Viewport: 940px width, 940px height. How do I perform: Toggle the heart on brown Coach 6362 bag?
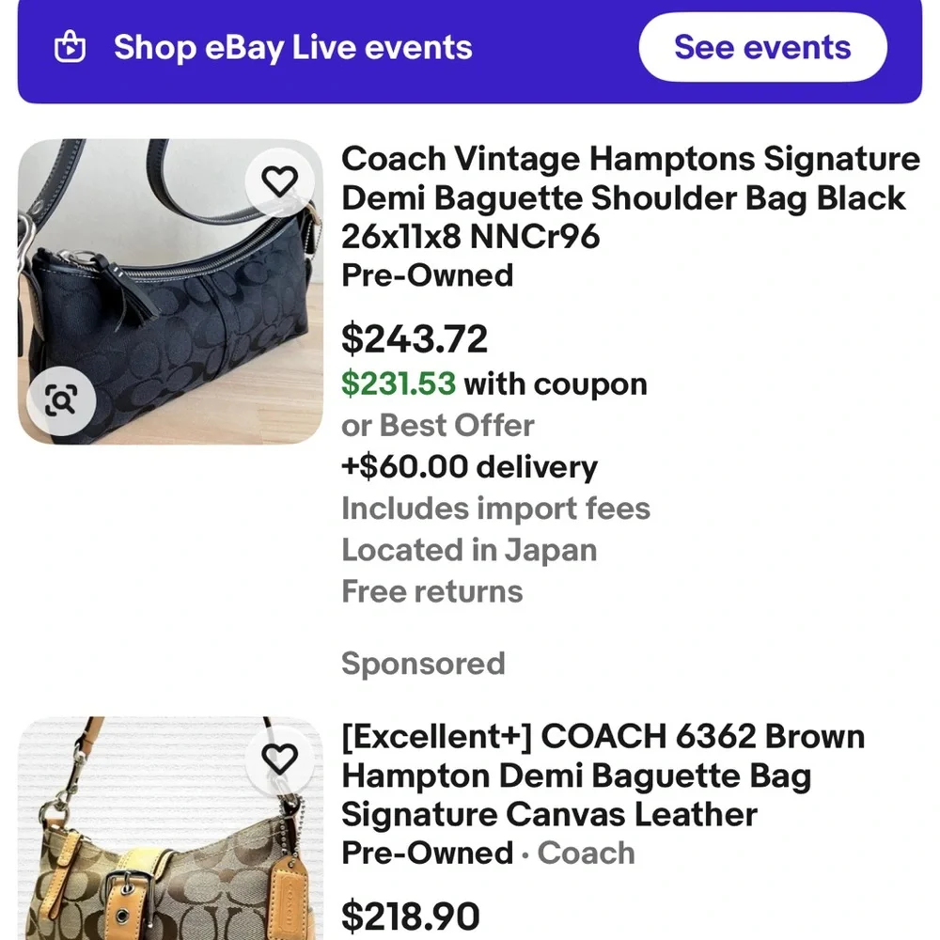point(279,758)
